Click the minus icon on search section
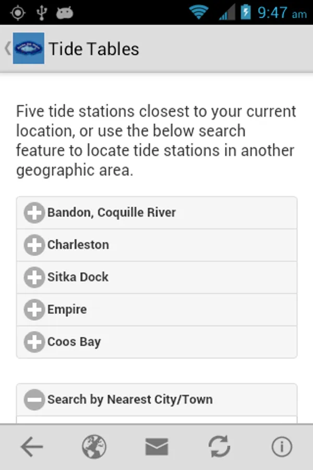 34,399
